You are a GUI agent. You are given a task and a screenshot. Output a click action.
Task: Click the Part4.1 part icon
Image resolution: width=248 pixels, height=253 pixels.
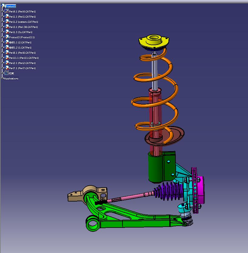(x=7, y=11)
